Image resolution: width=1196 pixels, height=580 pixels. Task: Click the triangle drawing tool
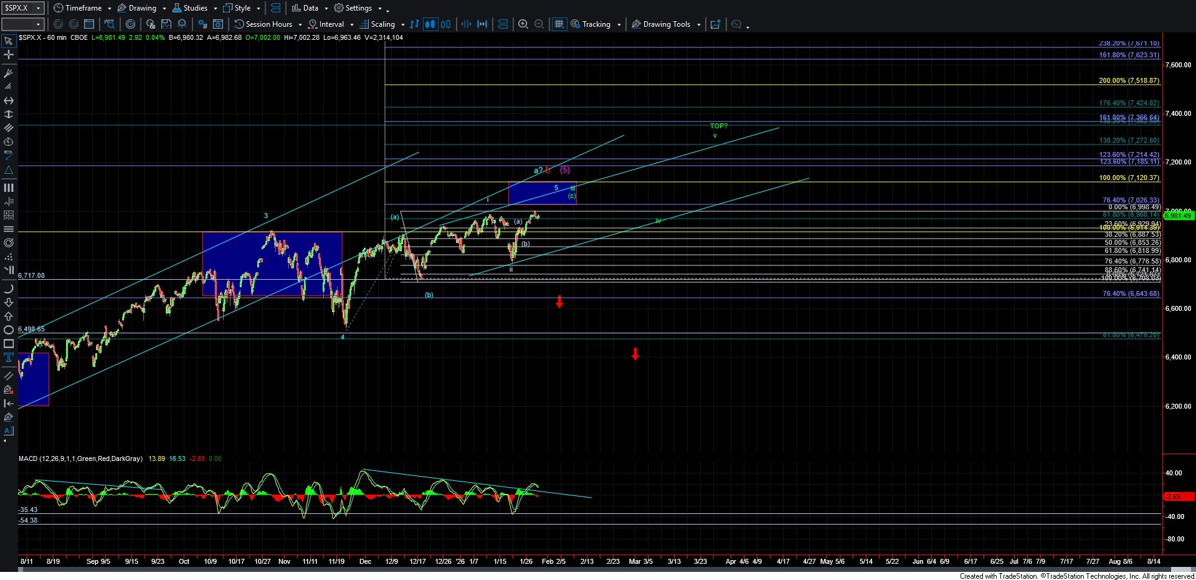coord(9,170)
